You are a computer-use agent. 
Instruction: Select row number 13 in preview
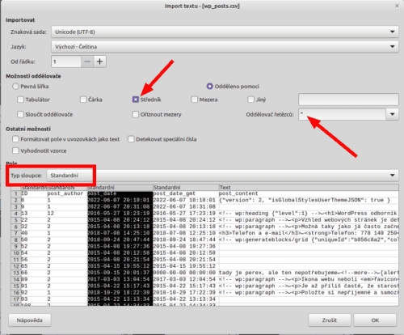pos(16,273)
